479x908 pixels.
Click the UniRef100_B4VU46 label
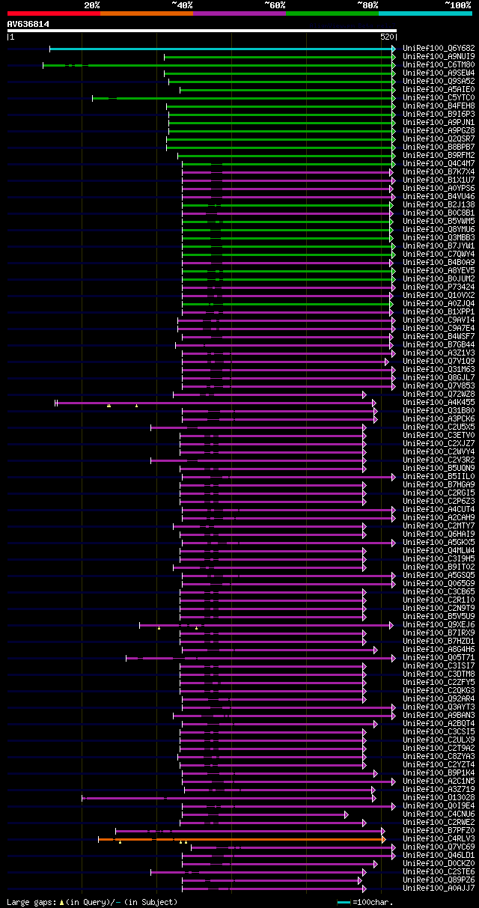coord(439,197)
